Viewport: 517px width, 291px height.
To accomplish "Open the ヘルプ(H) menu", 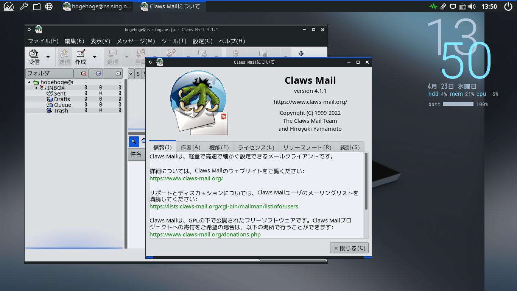I will 232,41.
